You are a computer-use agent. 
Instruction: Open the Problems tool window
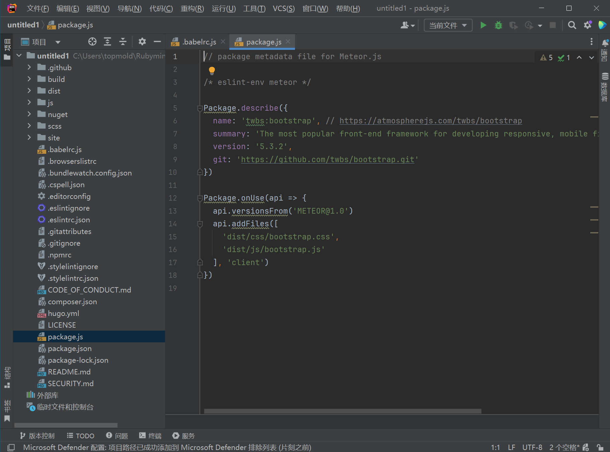117,436
